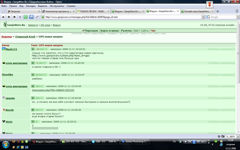Report post 1 to moderator
Screen dimensions: 240x150
click(221, 49)
